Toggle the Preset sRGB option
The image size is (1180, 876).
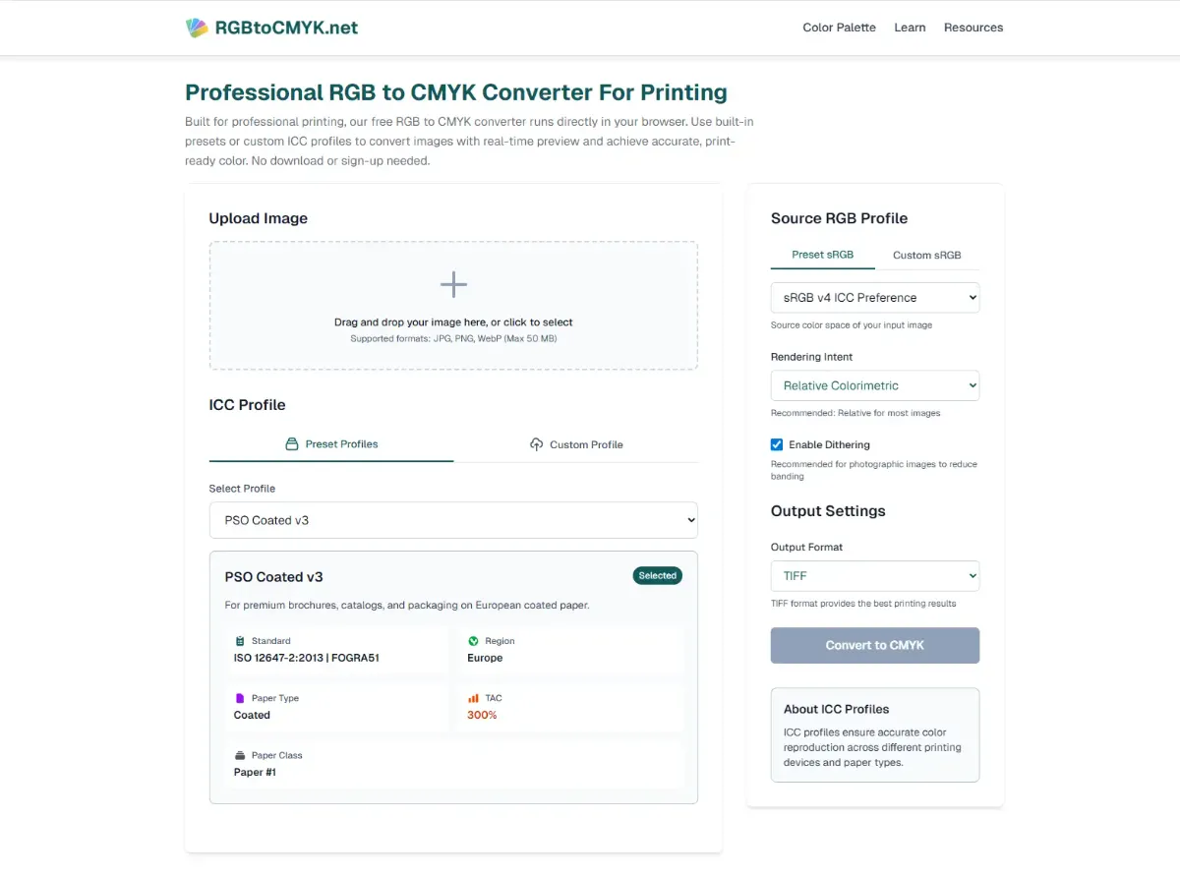click(822, 254)
